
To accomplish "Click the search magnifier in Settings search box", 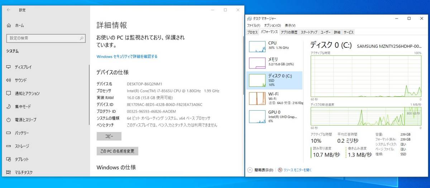I will (x=82, y=38).
